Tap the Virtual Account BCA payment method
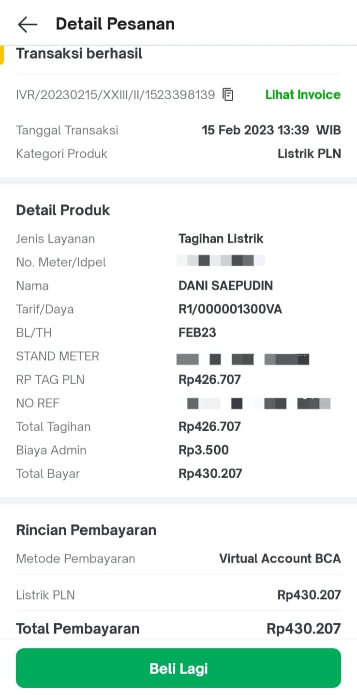Screen dimensions: 357x695 [x=280, y=559]
